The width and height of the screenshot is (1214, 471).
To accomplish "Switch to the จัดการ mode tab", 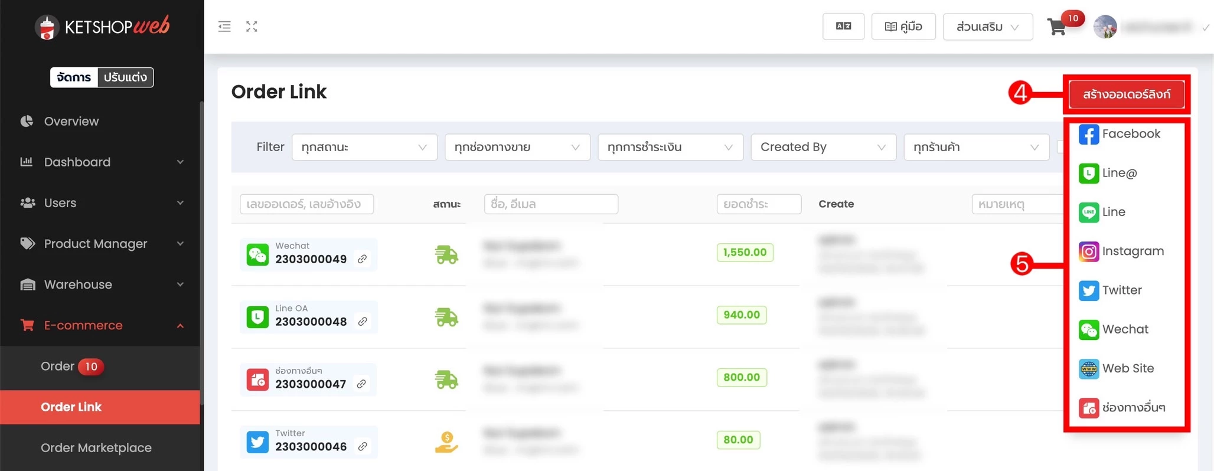I will 74,77.
